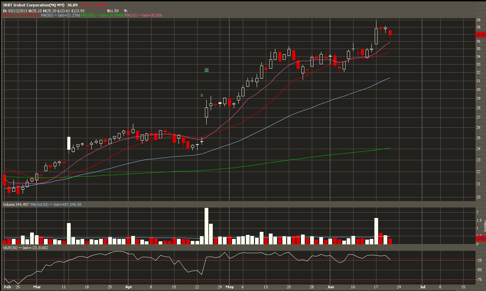Select the MA(20) indicator label
Screen dimensions: 486x291
9,15
